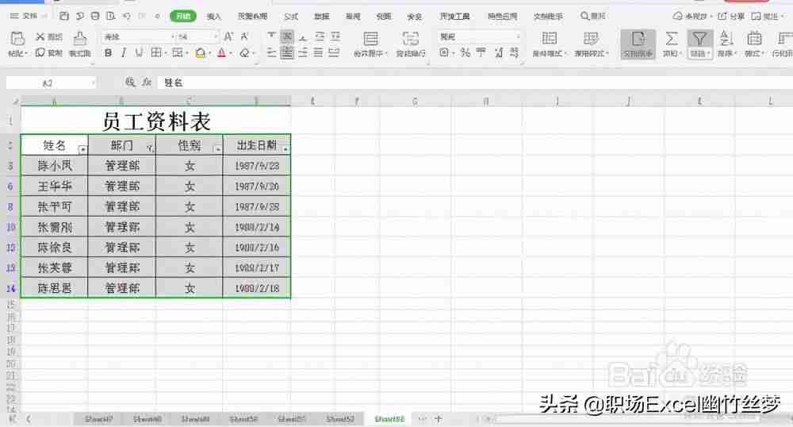The height and width of the screenshot is (427, 793).
Task: Click the Format icon beside Sort
Action: pyautogui.click(x=754, y=38)
